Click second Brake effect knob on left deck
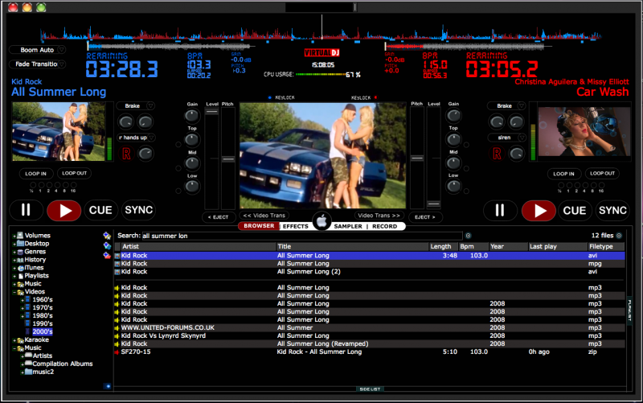Screen dimensions: 643x403 tap(145, 122)
